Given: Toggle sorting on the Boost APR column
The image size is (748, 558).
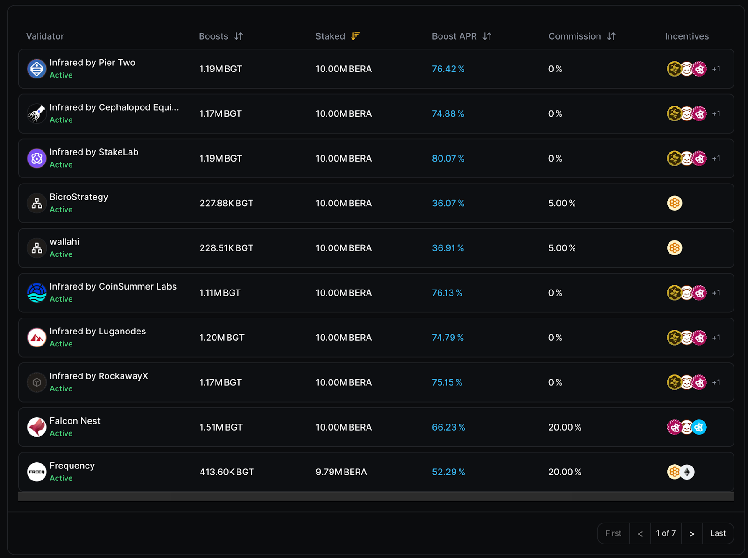Looking at the screenshot, I should 486,36.
